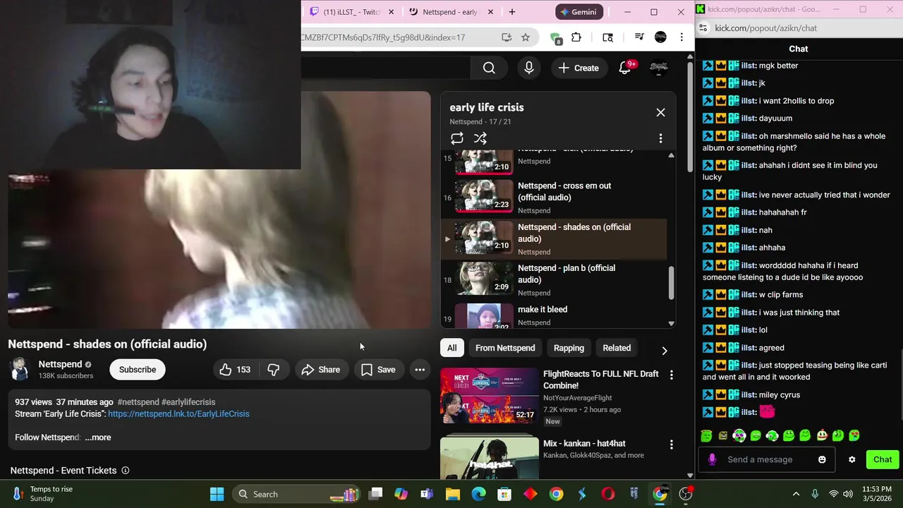
Task: Expand description with ...more
Action: [98, 437]
